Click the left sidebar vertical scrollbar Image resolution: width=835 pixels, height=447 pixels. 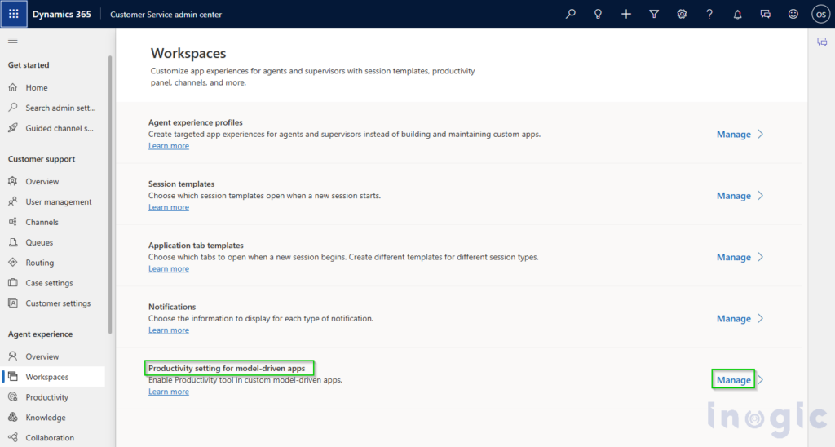(110, 196)
